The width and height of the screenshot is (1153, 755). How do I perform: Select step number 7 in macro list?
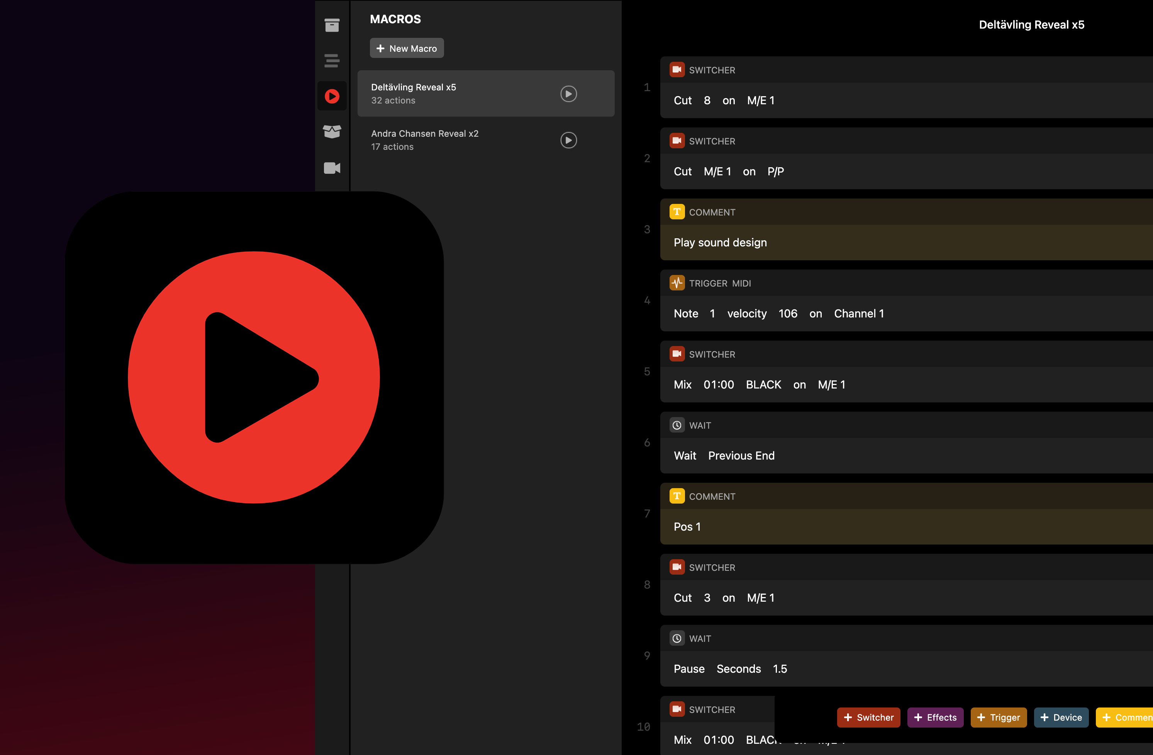[x=647, y=514]
